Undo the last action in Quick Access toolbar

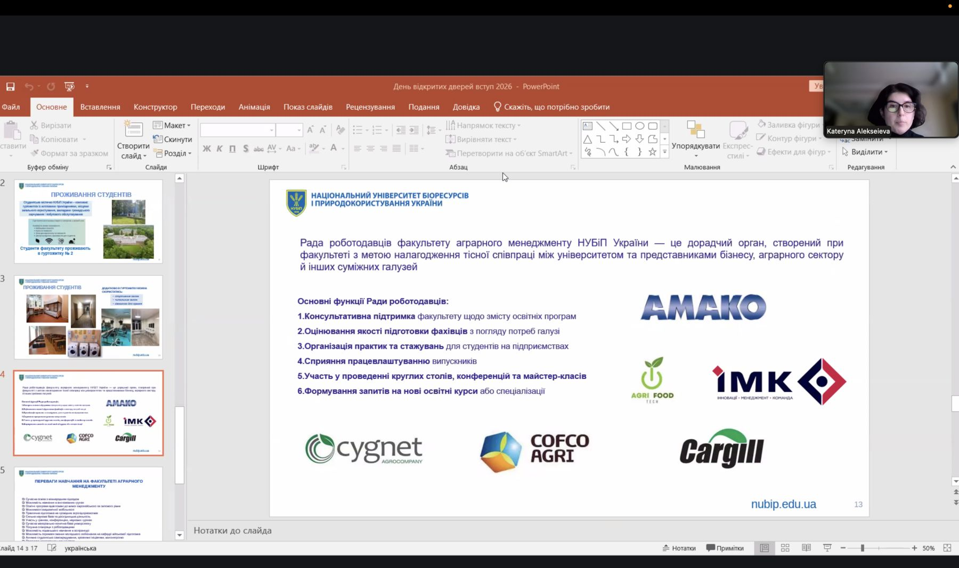click(29, 86)
